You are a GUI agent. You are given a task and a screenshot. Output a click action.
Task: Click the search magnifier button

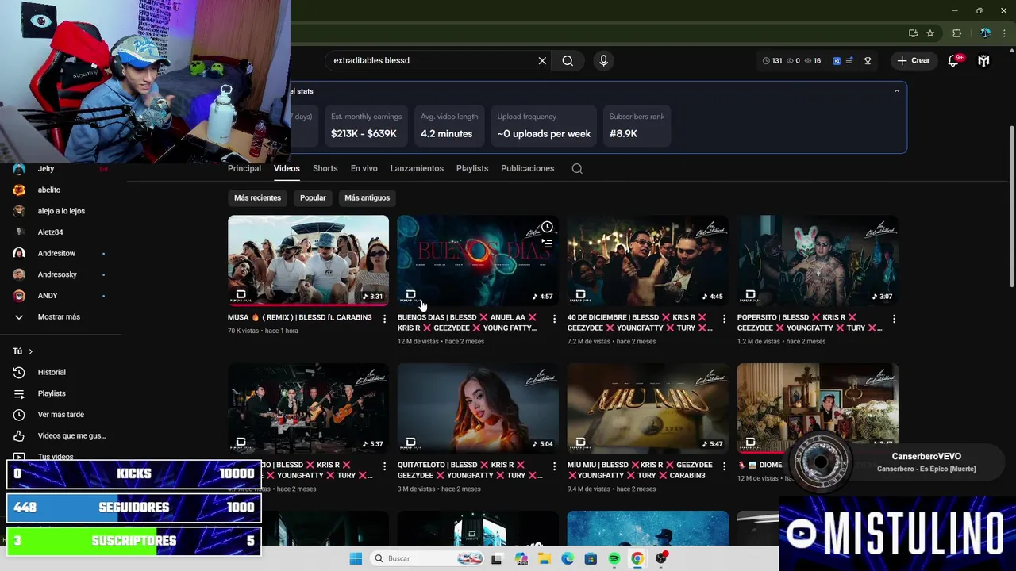tap(568, 60)
